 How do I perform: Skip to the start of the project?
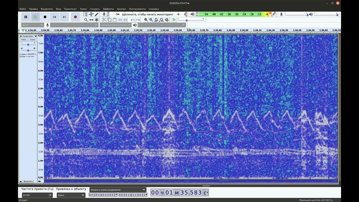coord(54,17)
